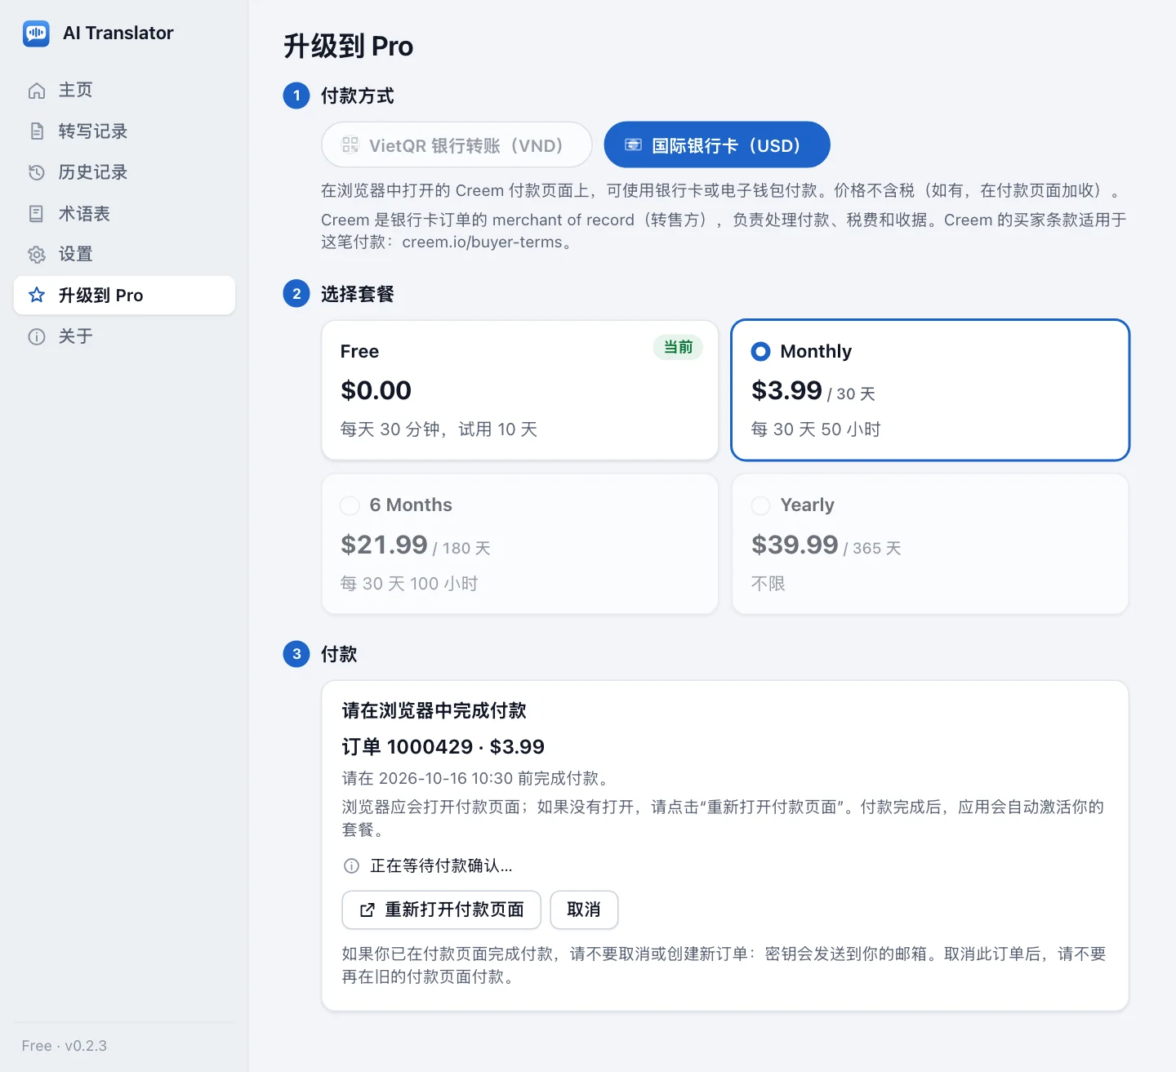The width and height of the screenshot is (1176, 1072).
Task: Select the Monthly plan radio button
Action: point(760,351)
